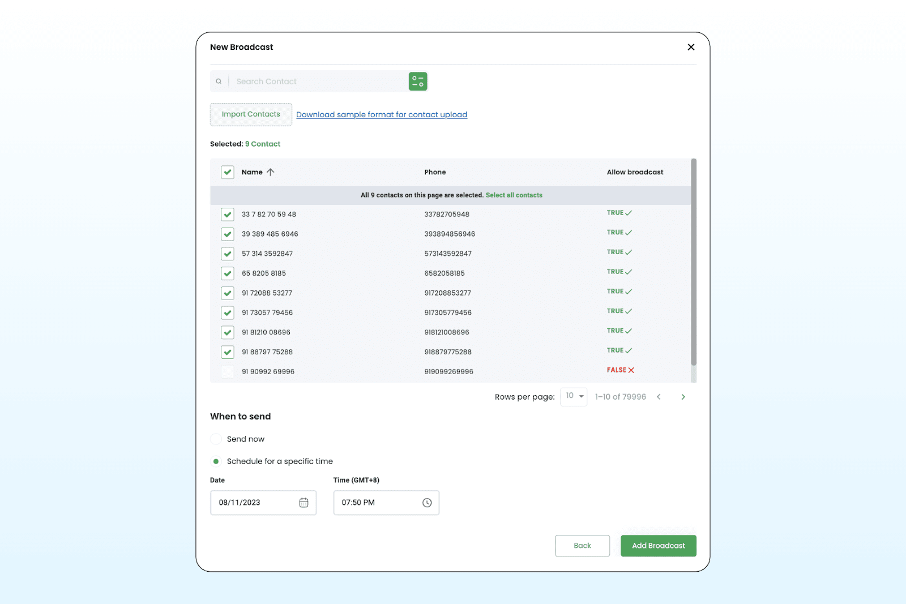Close the New Broadcast dialog

coord(691,47)
